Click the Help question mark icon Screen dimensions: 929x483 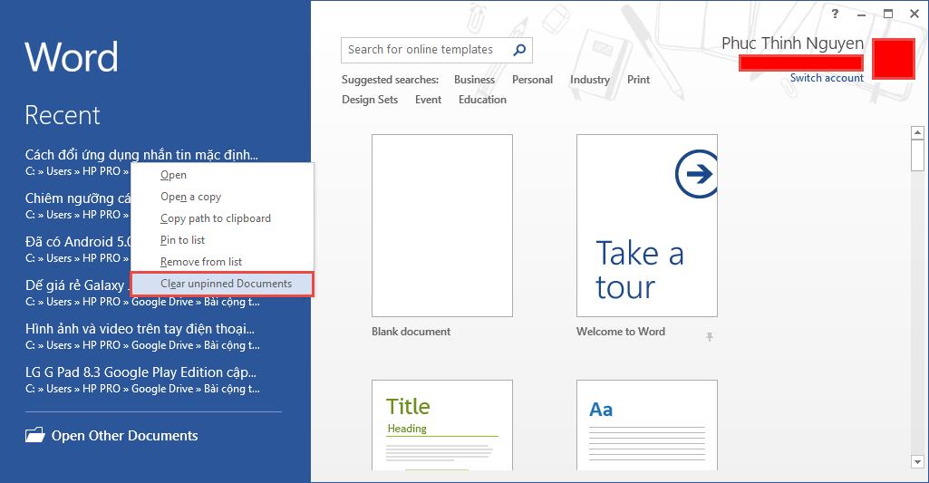(x=835, y=14)
